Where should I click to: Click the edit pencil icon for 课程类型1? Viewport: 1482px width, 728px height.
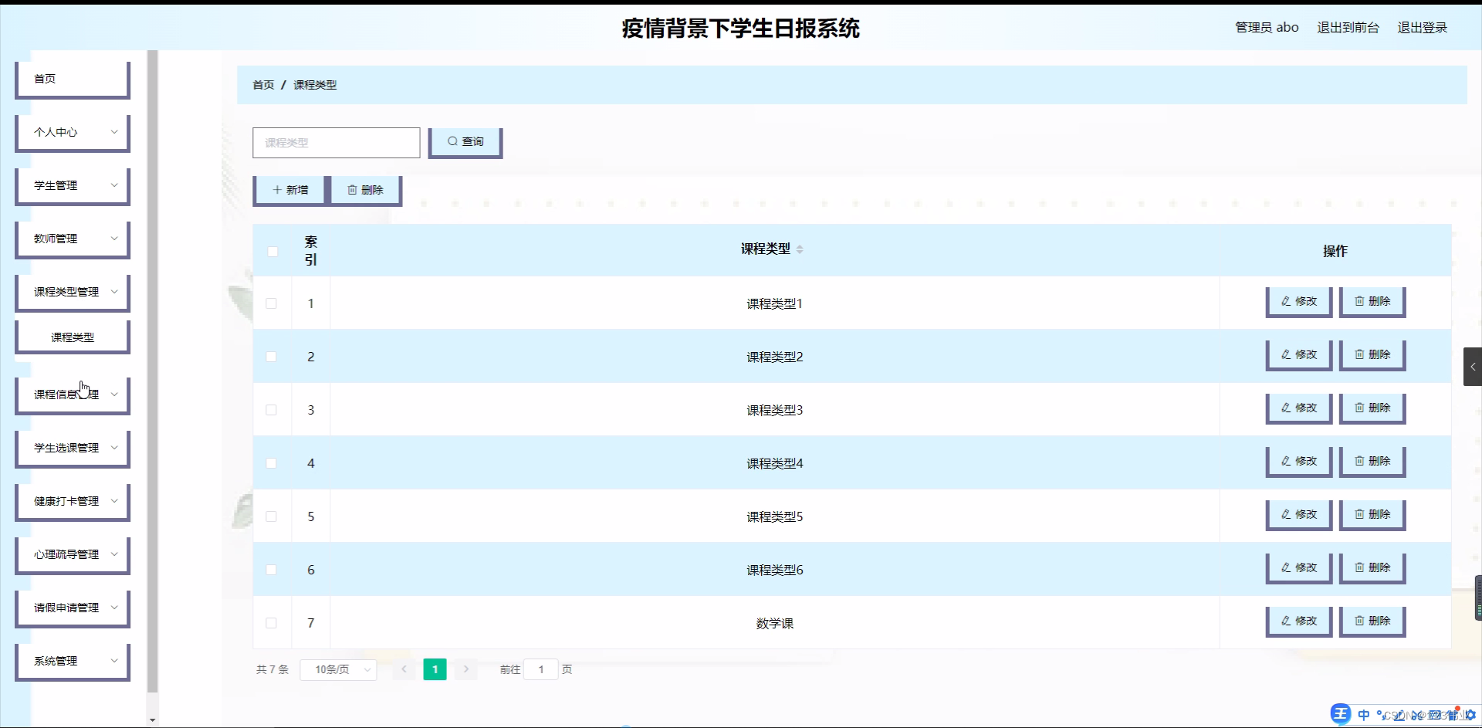[1285, 301]
